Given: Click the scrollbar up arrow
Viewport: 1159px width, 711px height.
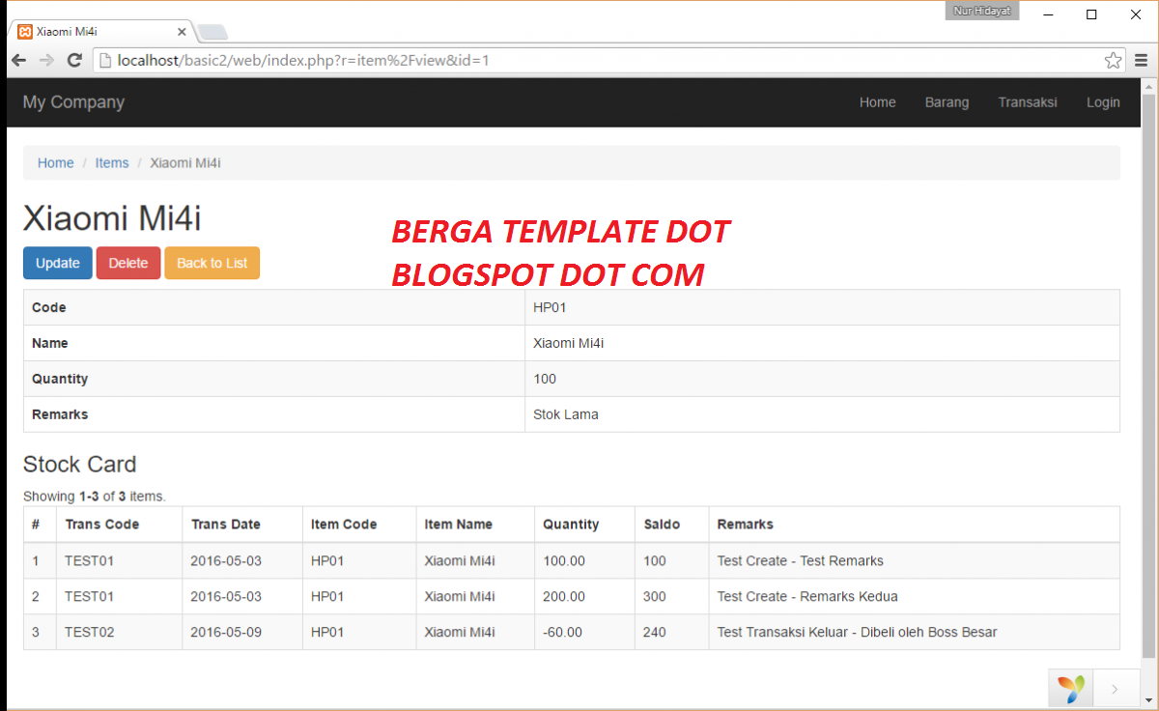Looking at the screenshot, I should [1148, 87].
